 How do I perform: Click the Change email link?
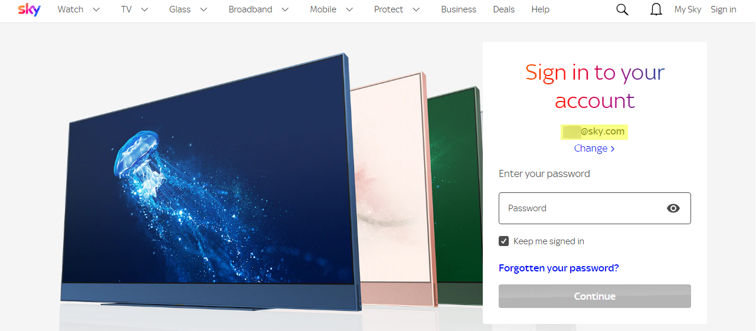[x=594, y=149]
